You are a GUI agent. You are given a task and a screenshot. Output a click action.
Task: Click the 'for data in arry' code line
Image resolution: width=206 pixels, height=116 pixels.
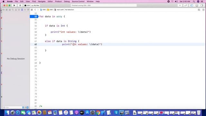tap(52, 16)
